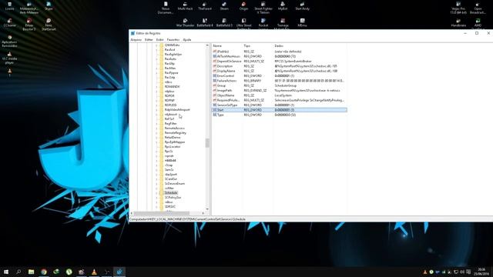Expand the RdpVideoMiniport key arrow

point(156,110)
